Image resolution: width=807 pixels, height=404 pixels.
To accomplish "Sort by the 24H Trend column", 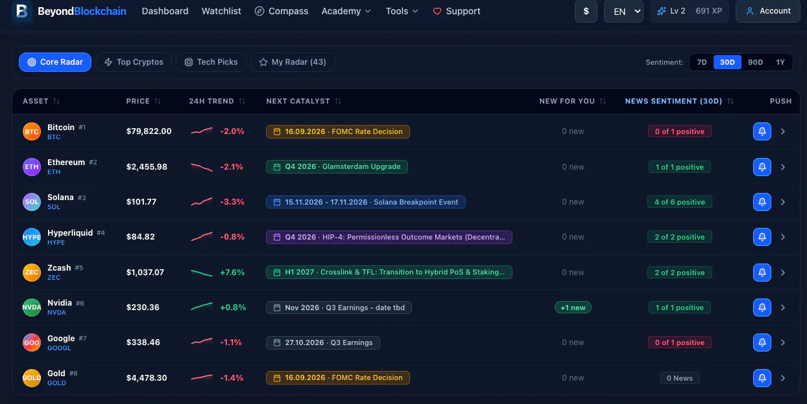I will pos(217,101).
